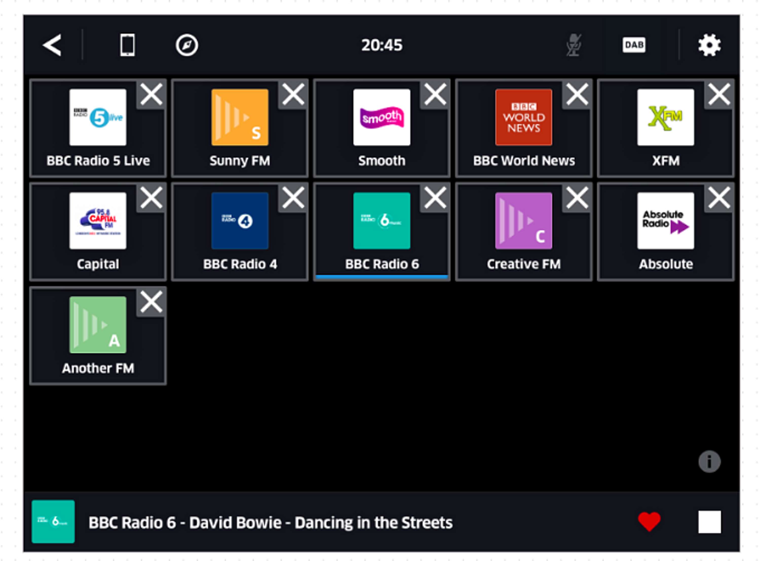Screen dimensions: 760x561
Task: Tune to Smooth radio logo
Action: 382,118
